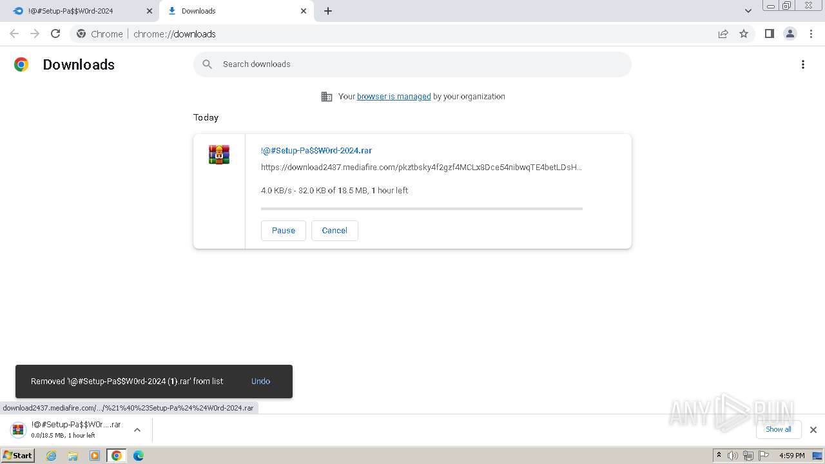825x464 pixels.
Task: Open the tab search chevron
Action: pyautogui.click(x=748, y=11)
